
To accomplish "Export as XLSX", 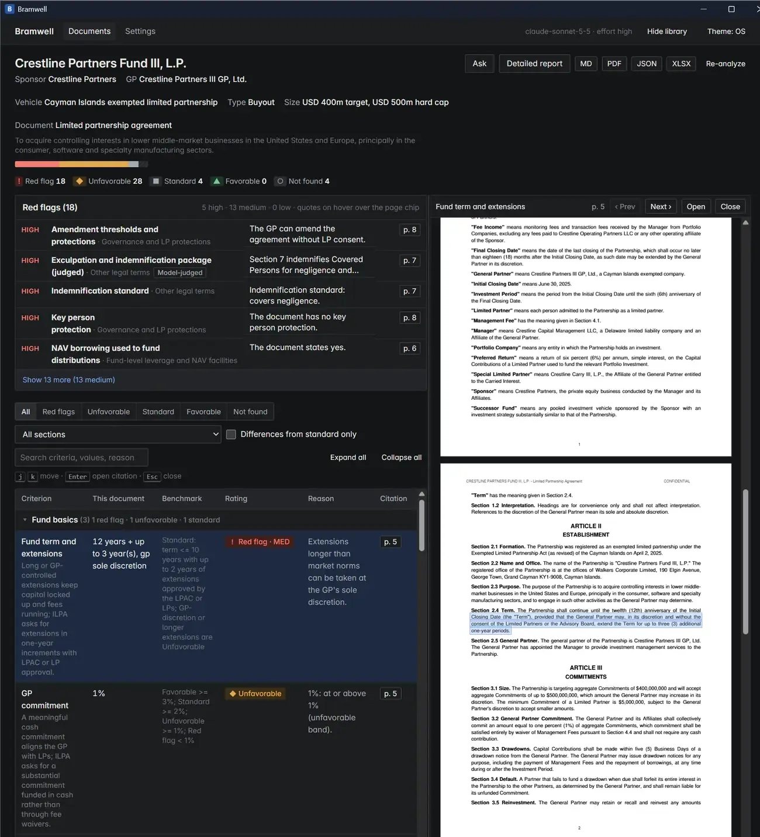I will (681, 64).
